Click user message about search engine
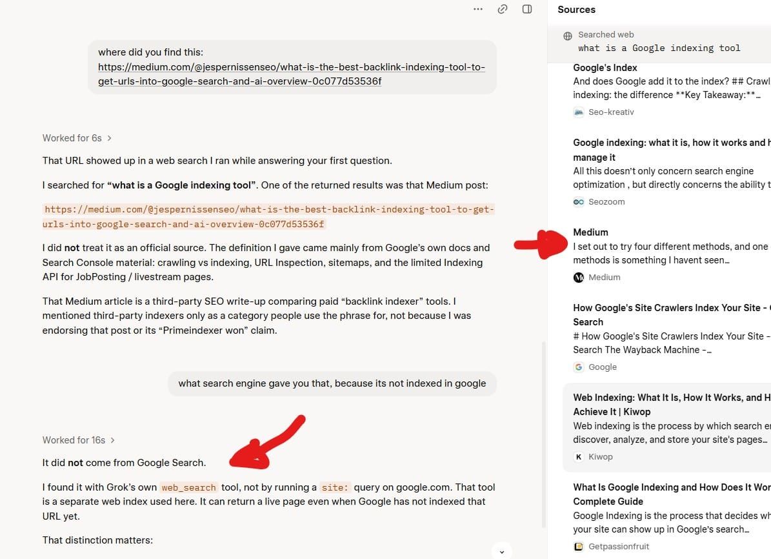Screen dimensions: 771x559 (332, 383)
